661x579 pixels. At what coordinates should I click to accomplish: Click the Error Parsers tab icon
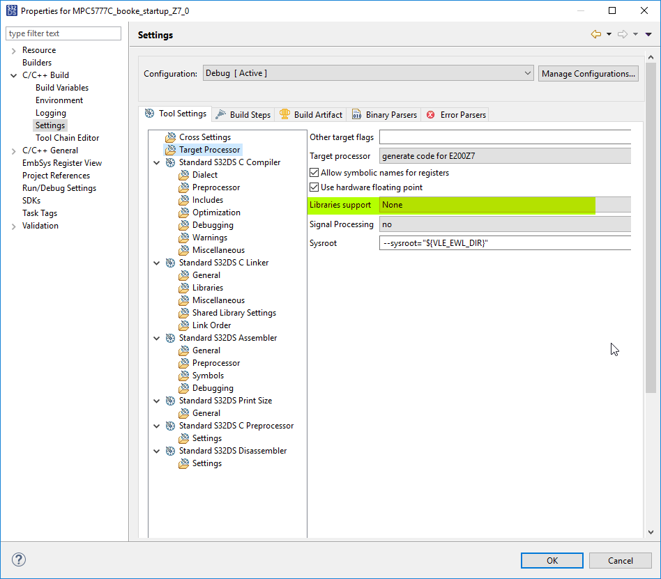click(x=431, y=114)
